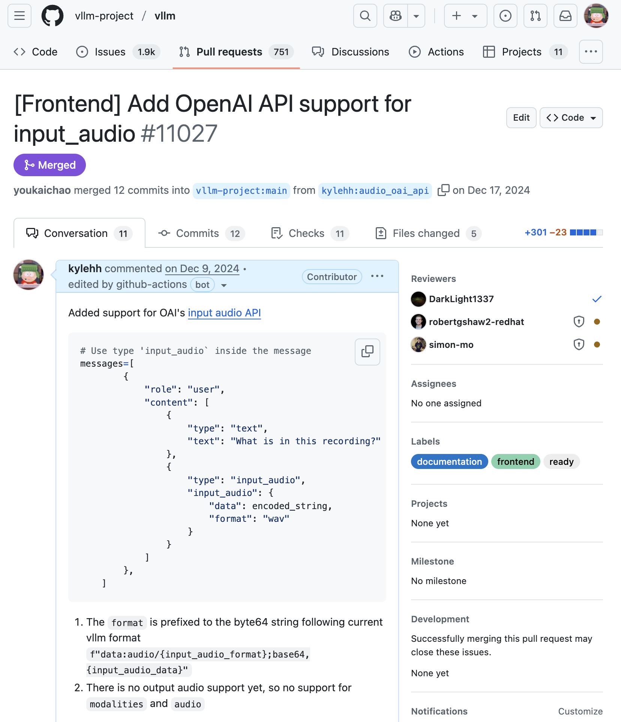Viewport: 621px width, 722px height.
Task: Click the Edit title button
Action: (521, 118)
